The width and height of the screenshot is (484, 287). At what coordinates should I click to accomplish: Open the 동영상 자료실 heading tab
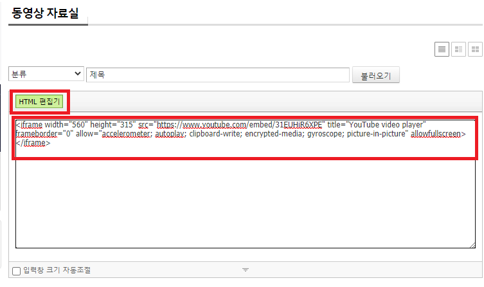[x=45, y=12]
